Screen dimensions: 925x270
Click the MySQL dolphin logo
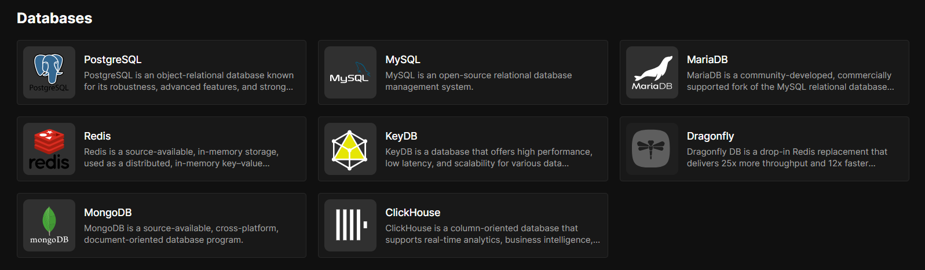350,72
